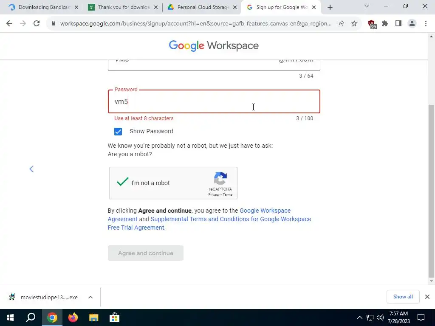The image size is (435, 326).
Task: Close the downloads bar
Action: click(427, 297)
